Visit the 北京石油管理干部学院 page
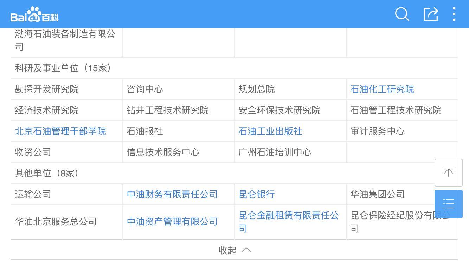Image resolution: width=469 pixels, height=263 pixels. point(60,131)
